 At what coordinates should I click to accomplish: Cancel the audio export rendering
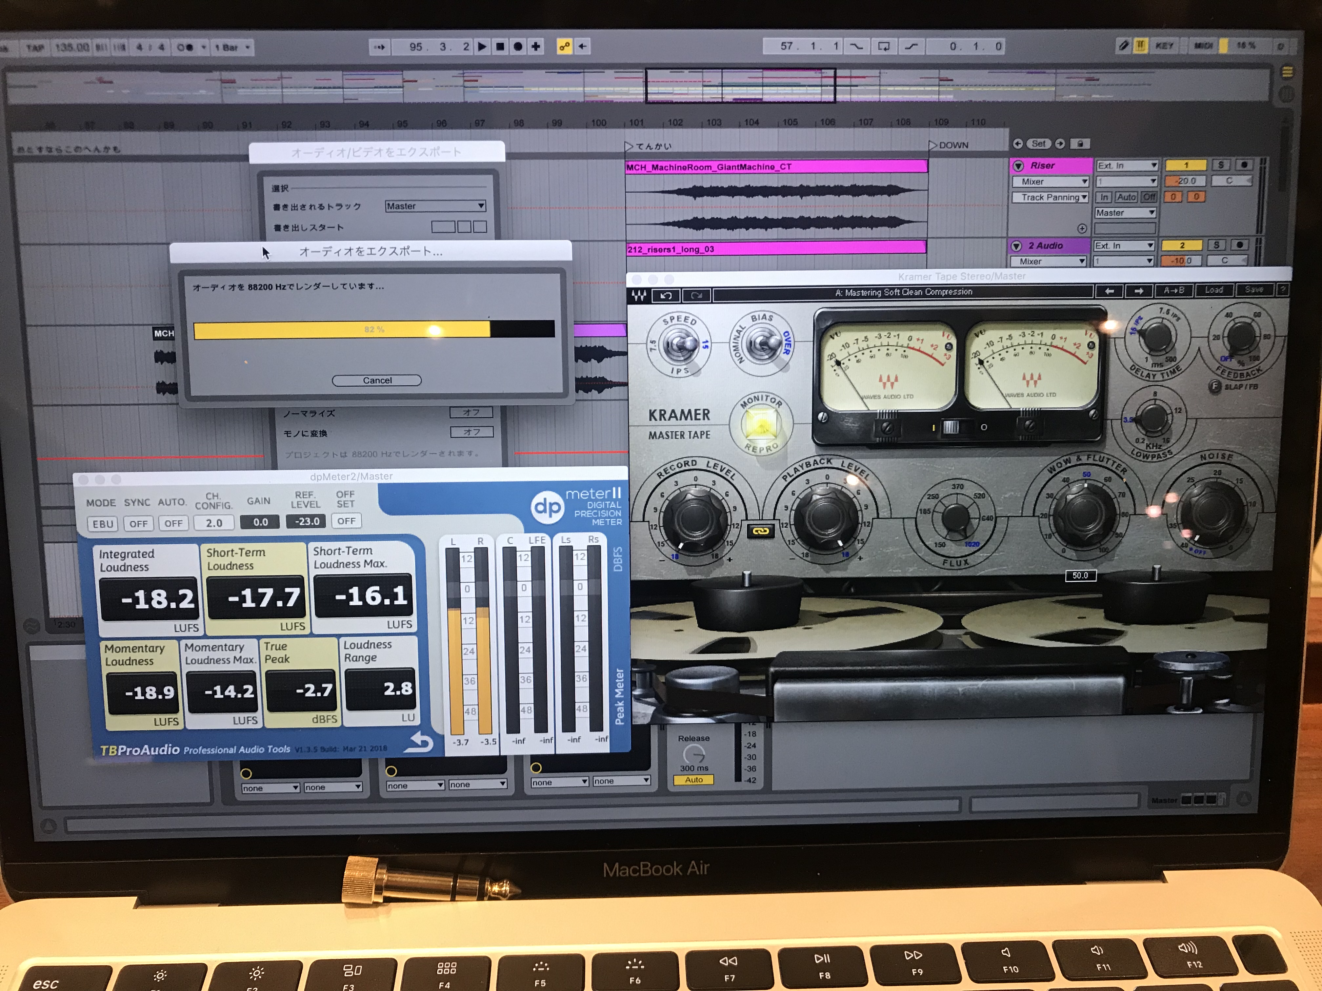[377, 380]
